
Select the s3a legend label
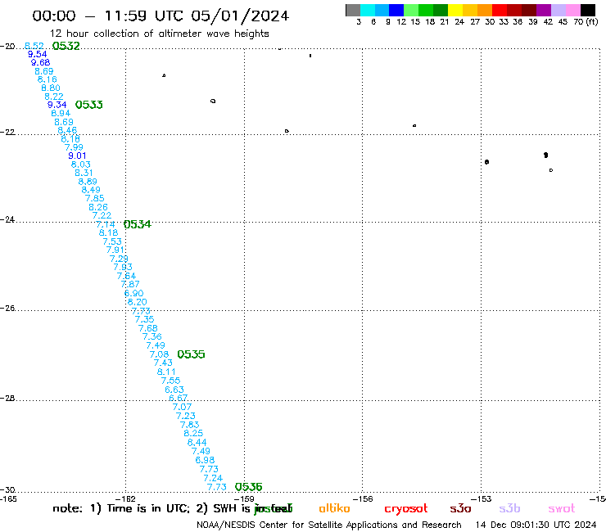(460, 508)
